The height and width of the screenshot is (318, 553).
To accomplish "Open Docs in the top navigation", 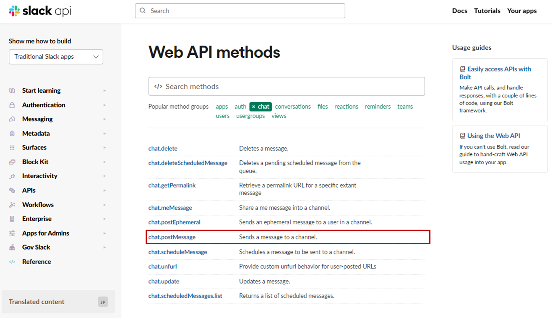I will pos(459,11).
